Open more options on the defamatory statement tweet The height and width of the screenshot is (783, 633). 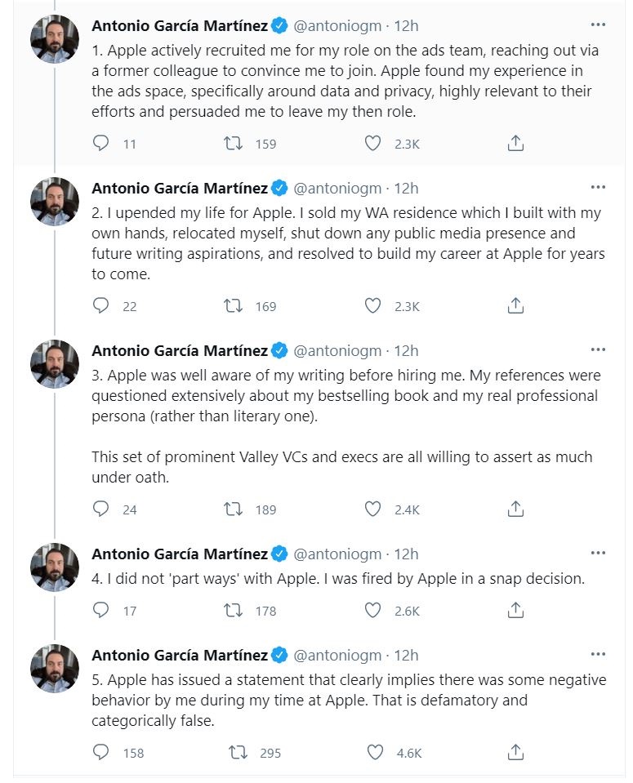(x=598, y=655)
